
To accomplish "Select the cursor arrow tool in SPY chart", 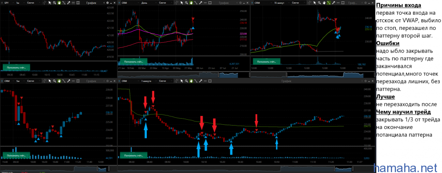I will (x=50, y=3).
